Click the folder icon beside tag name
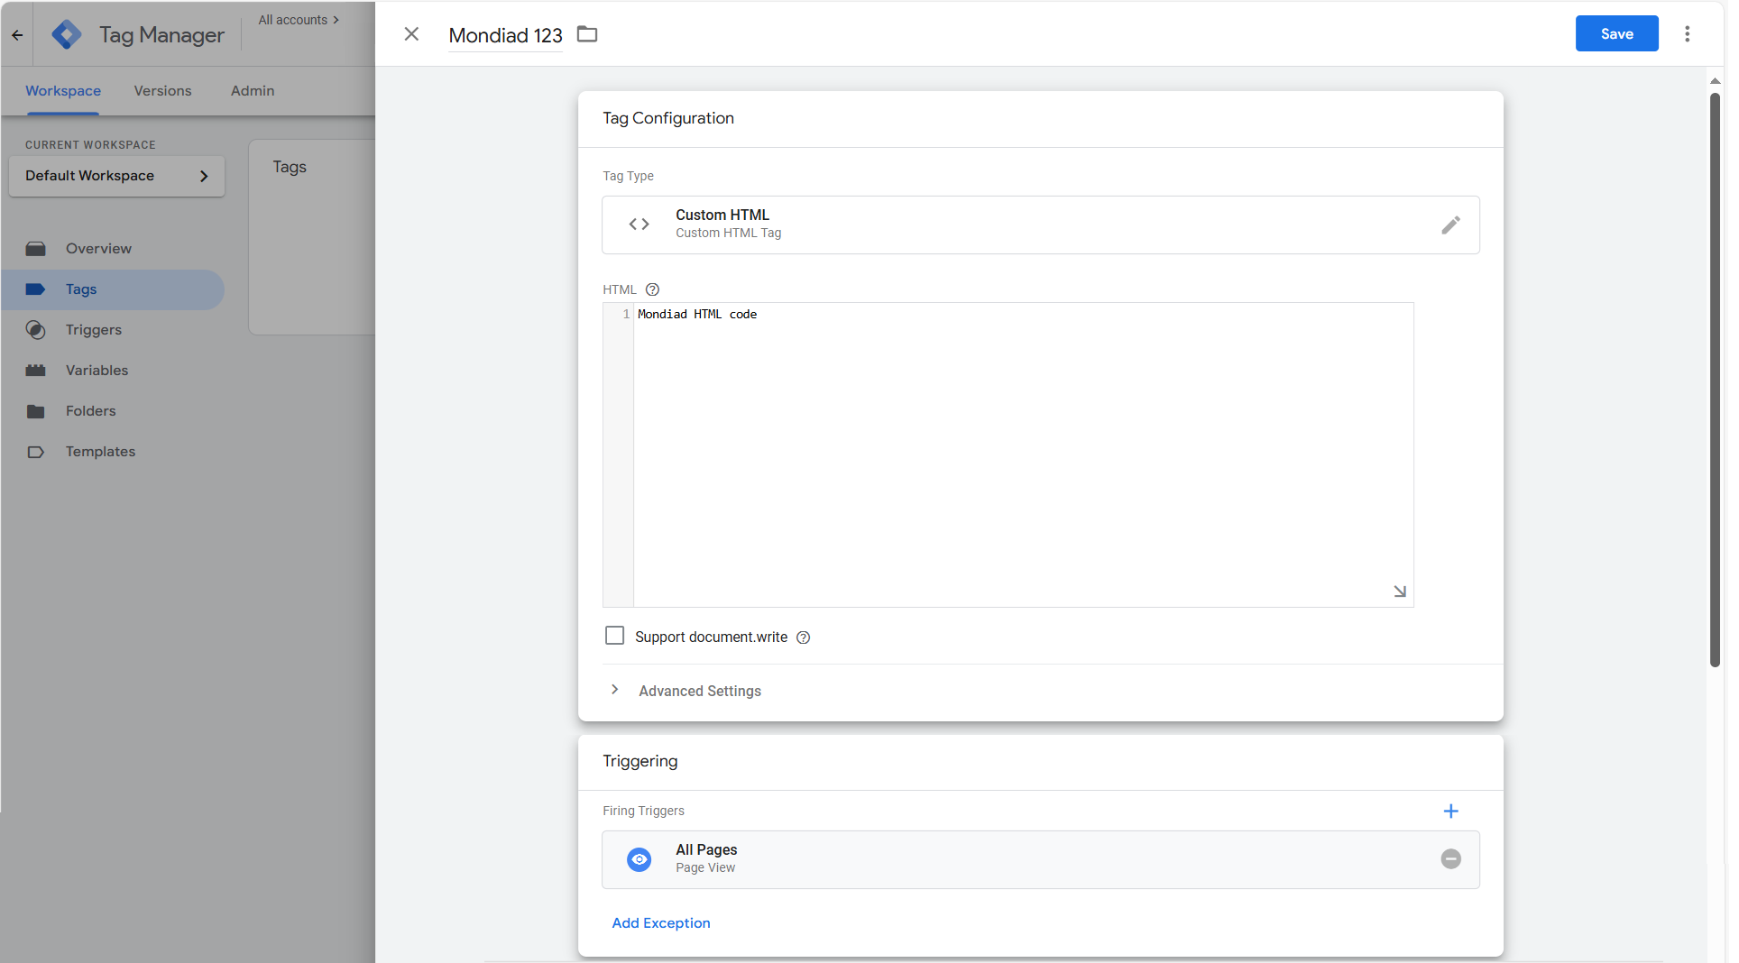The image size is (1739, 963). pyautogui.click(x=587, y=34)
